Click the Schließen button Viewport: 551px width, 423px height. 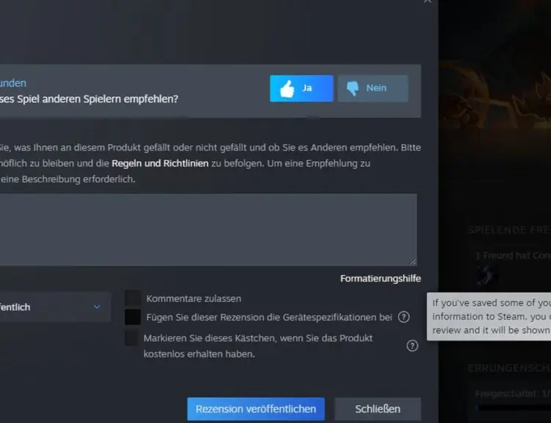[378, 409]
